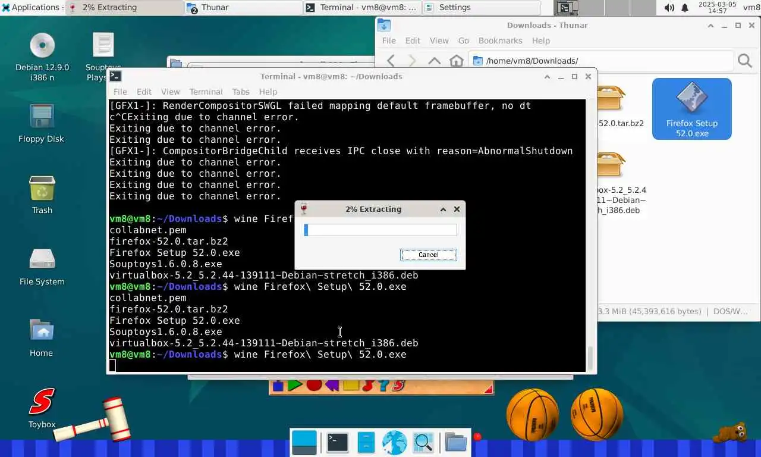Cancel the extraction dialog
This screenshot has height=457, width=761.
(x=428, y=255)
